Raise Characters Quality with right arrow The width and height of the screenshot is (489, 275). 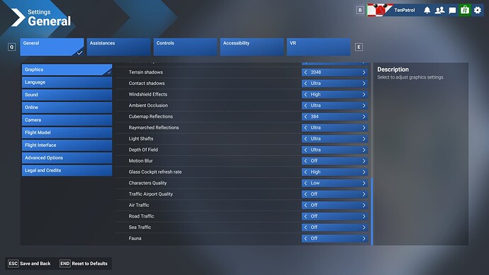[x=364, y=183]
